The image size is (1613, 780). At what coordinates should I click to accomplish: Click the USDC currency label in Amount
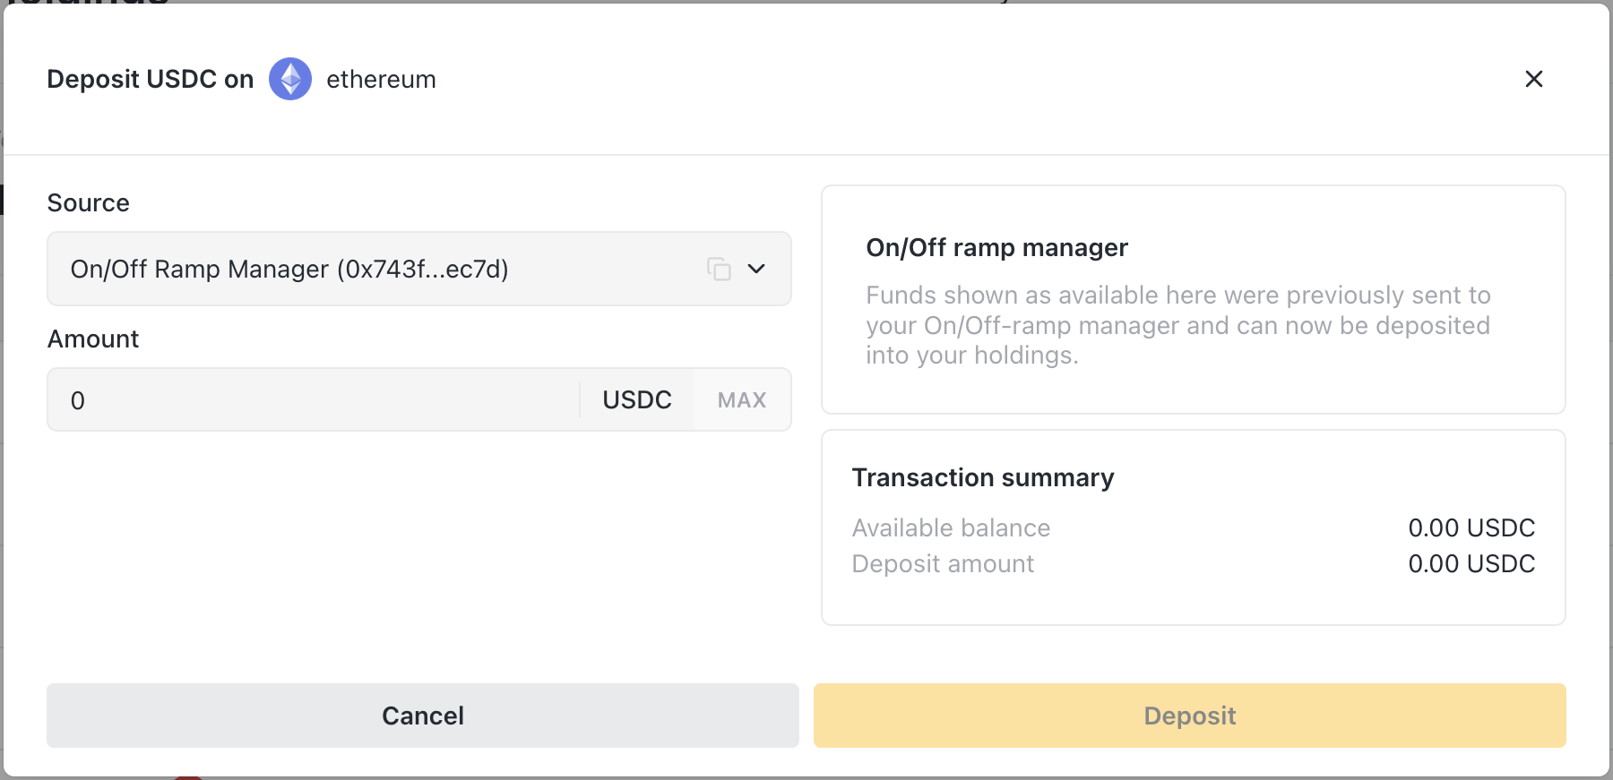(x=636, y=400)
